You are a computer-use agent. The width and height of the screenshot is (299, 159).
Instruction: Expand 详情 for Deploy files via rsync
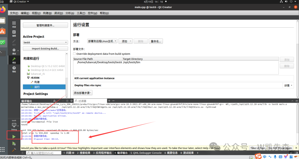coord(288,86)
